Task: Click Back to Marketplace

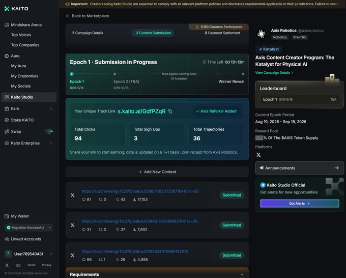Action: click(88, 16)
